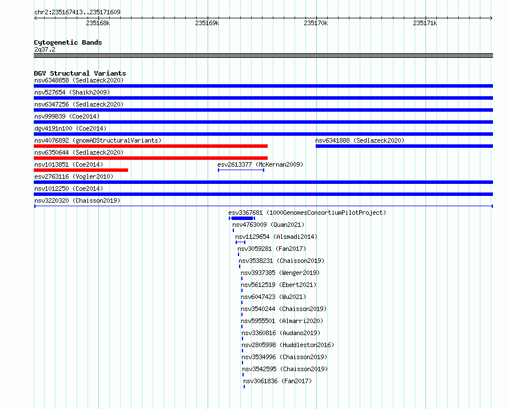
Task: Select the nsv6347256 (Sedlazeck2020) label
Action: (79, 104)
